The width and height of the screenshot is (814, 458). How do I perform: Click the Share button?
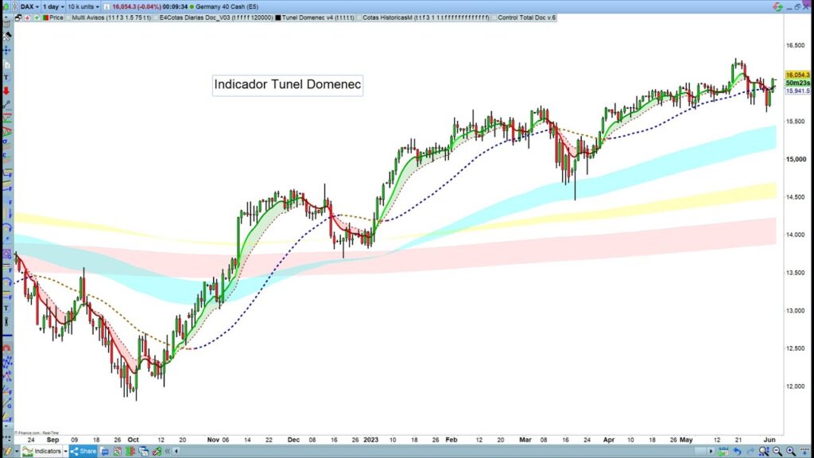click(83, 451)
